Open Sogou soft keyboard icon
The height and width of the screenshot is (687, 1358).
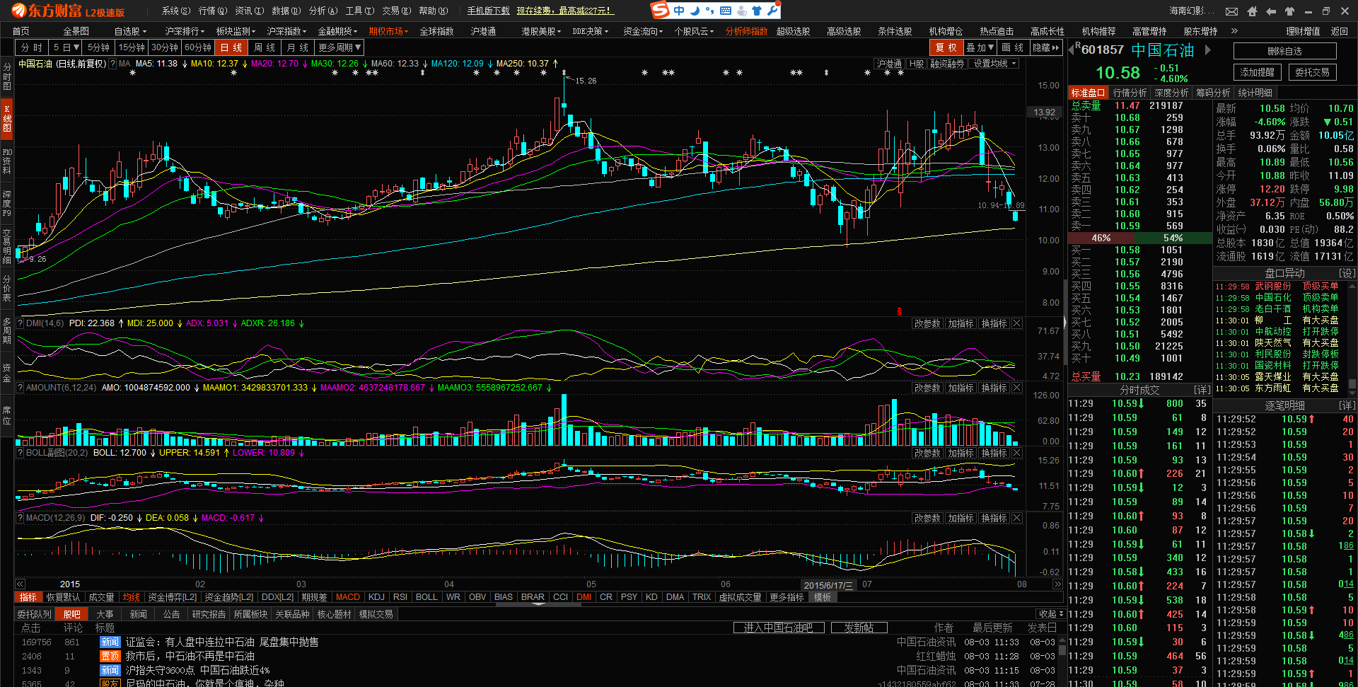pos(726,11)
